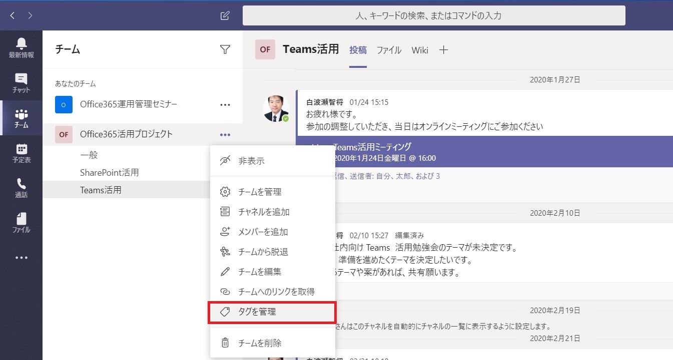This screenshot has height=360, width=673.
Task: Click the あなたのチーム section label
Action: tap(75, 84)
